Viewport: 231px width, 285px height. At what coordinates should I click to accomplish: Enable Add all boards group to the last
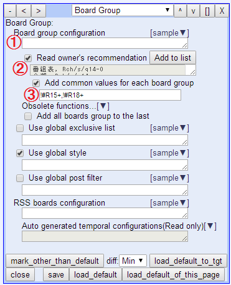[28, 116]
